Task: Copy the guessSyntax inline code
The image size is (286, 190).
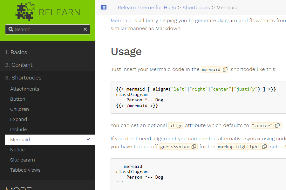Action: 194,147
